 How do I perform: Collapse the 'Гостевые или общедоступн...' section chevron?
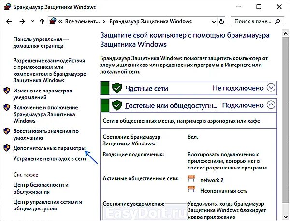[271, 105]
